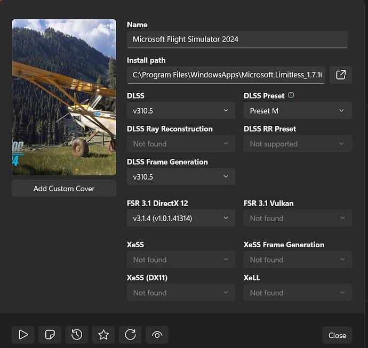Click the DLSS Frame Generation label
The height and width of the screenshot is (348, 368).
(167, 162)
